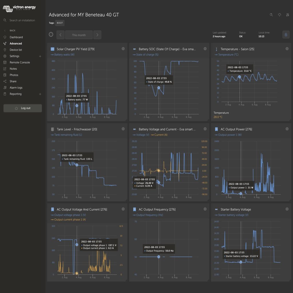
Task: Open settings gear on AC Output Frequency widget
Action: pos(205,209)
